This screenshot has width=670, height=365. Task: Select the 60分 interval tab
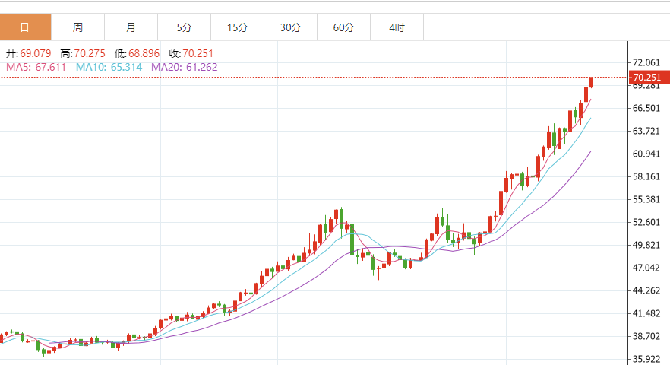pyautogui.click(x=343, y=27)
